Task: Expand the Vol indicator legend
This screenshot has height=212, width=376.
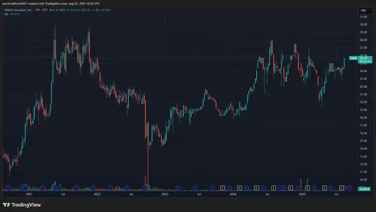Action: 6,14
